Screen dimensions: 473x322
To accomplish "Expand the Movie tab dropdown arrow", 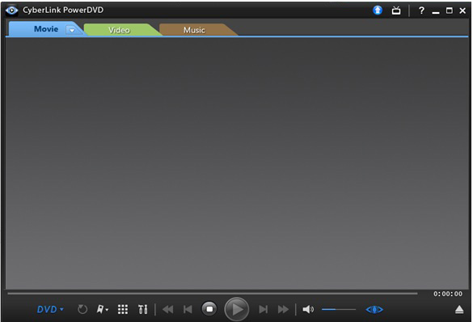I will tap(72, 30).
